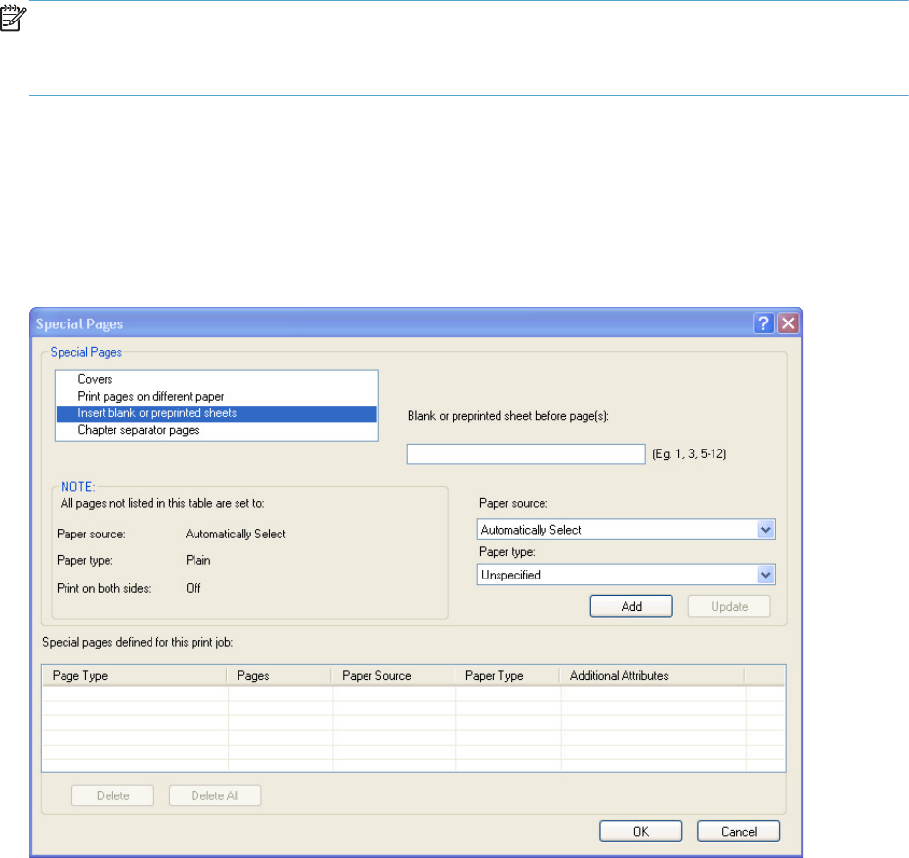
Task: Close the Special Pages dialog
Action: point(788,323)
